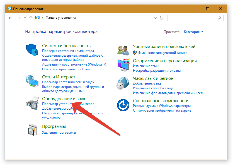Open Сохранение резервных копий файлов link
Screen dimensions: 233x166
click(x=72, y=57)
